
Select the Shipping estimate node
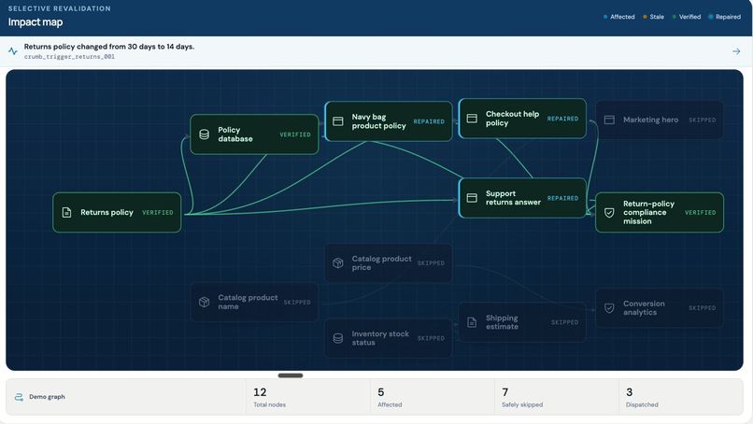(522, 322)
